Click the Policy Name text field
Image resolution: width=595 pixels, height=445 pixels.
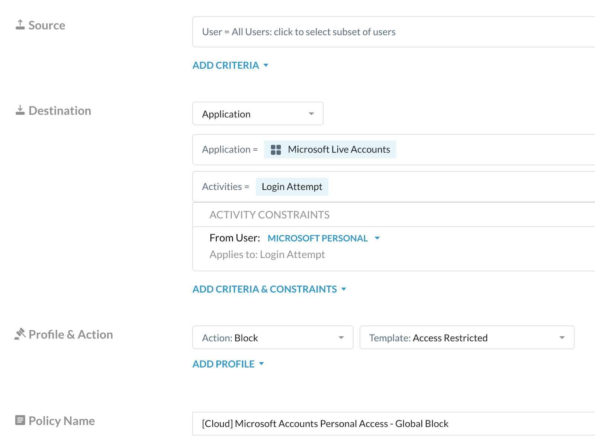coord(393,423)
